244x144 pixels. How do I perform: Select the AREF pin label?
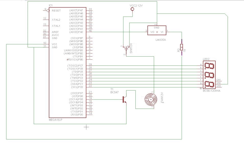coord(55,32)
